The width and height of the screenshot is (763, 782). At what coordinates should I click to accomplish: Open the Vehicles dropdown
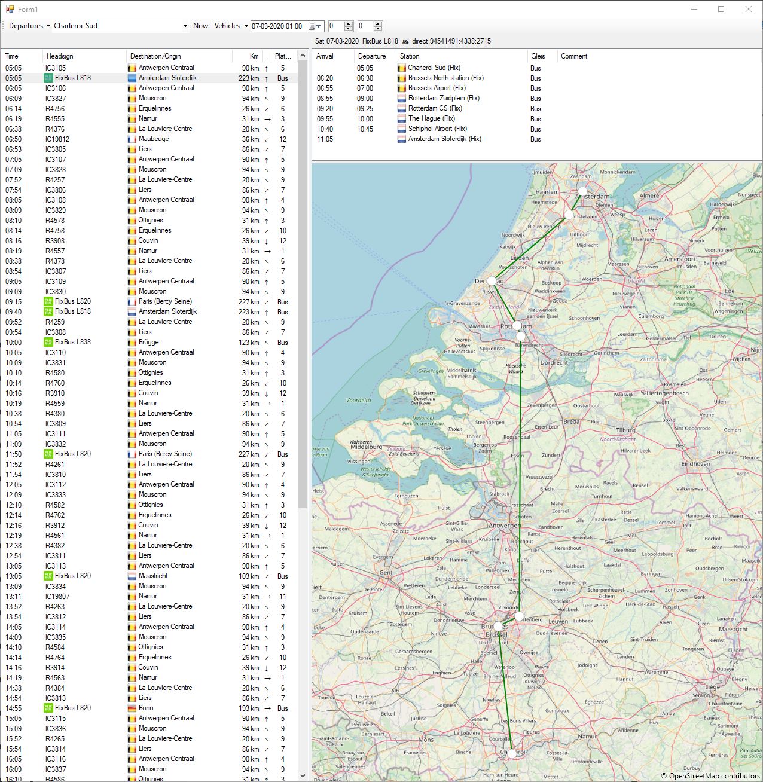231,26
